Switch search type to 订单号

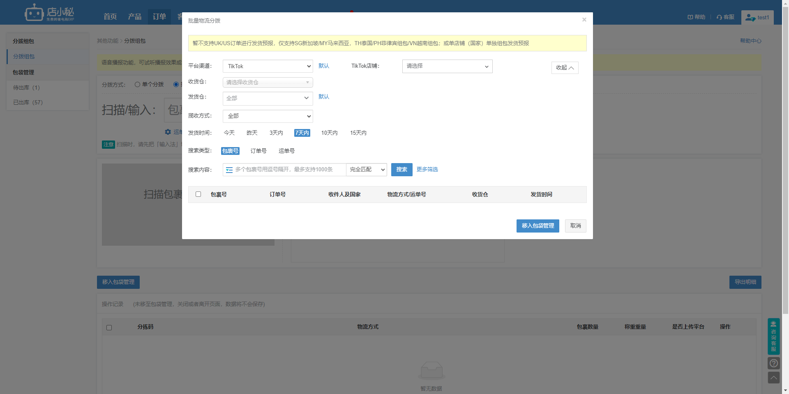coord(258,151)
